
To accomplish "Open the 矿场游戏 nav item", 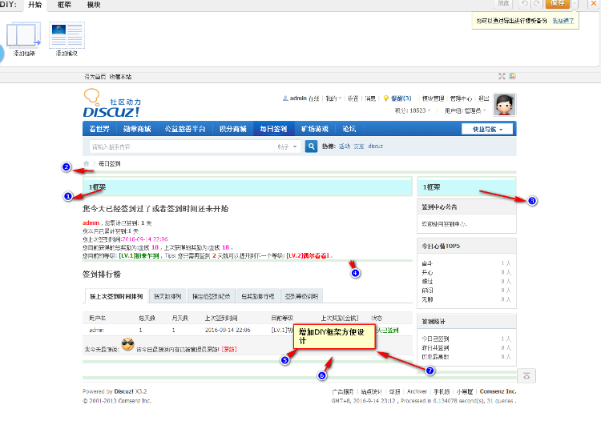I will pyautogui.click(x=315, y=129).
